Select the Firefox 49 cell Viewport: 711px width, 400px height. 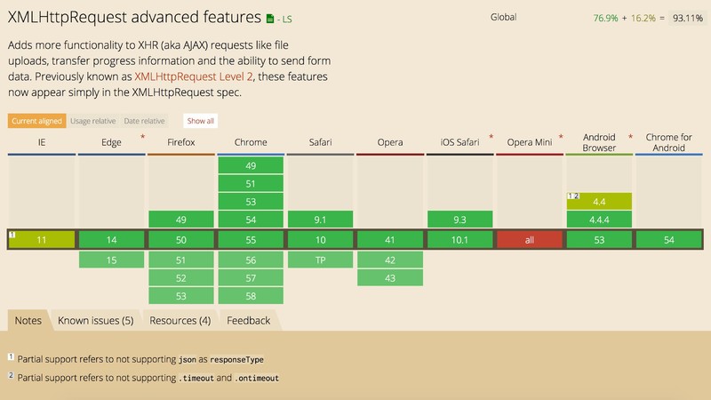[x=181, y=220]
